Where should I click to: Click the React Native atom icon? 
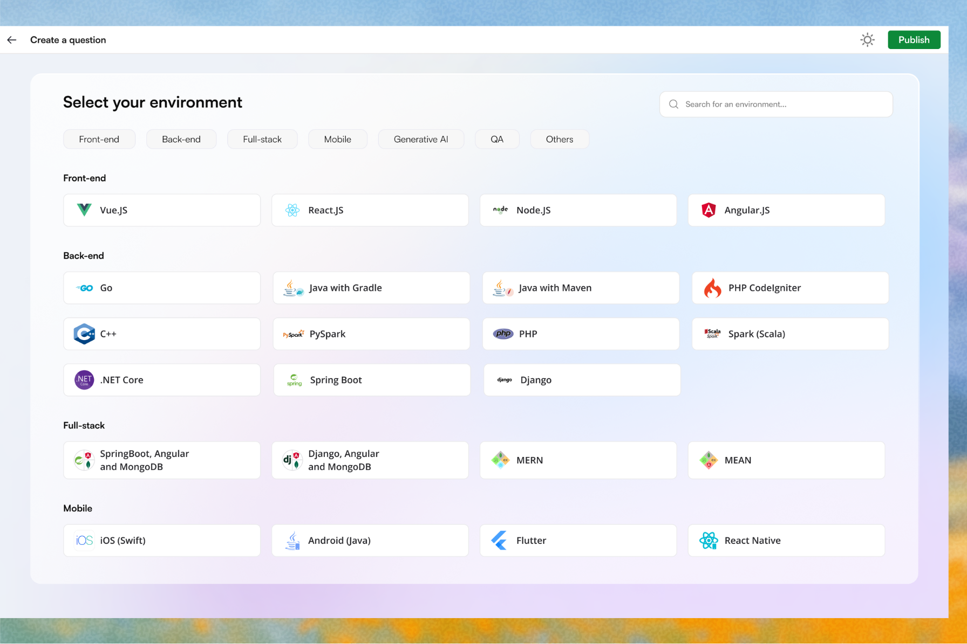click(709, 541)
